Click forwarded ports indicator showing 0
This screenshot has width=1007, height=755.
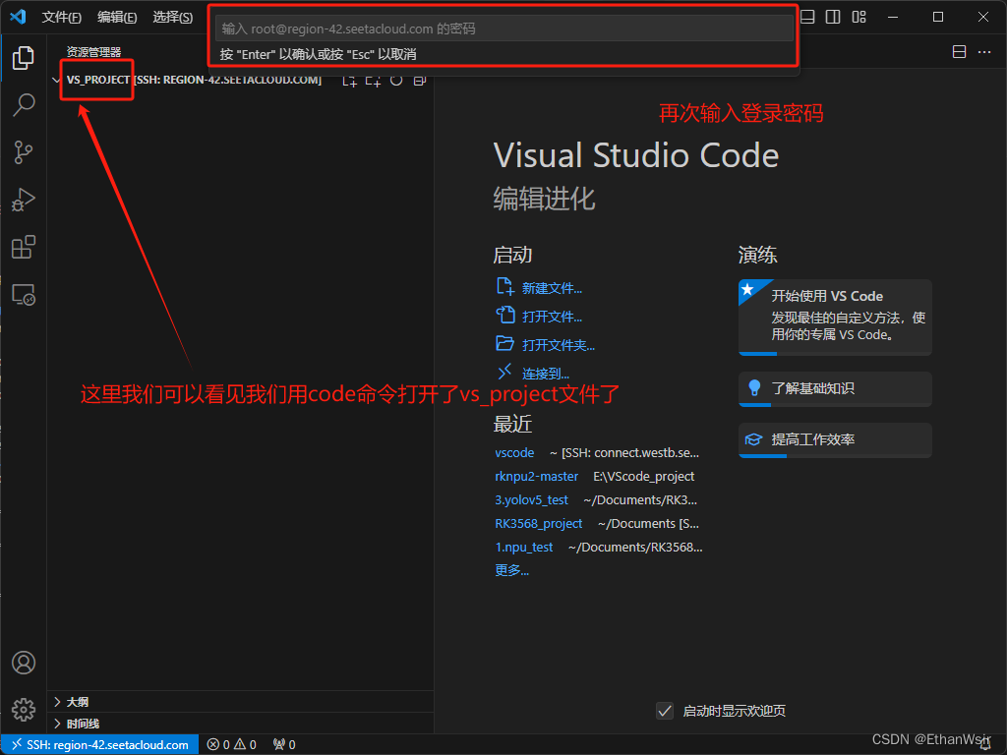coord(284,745)
